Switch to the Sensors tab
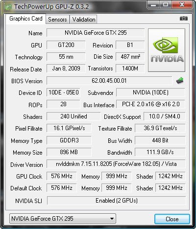 (x=57, y=20)
